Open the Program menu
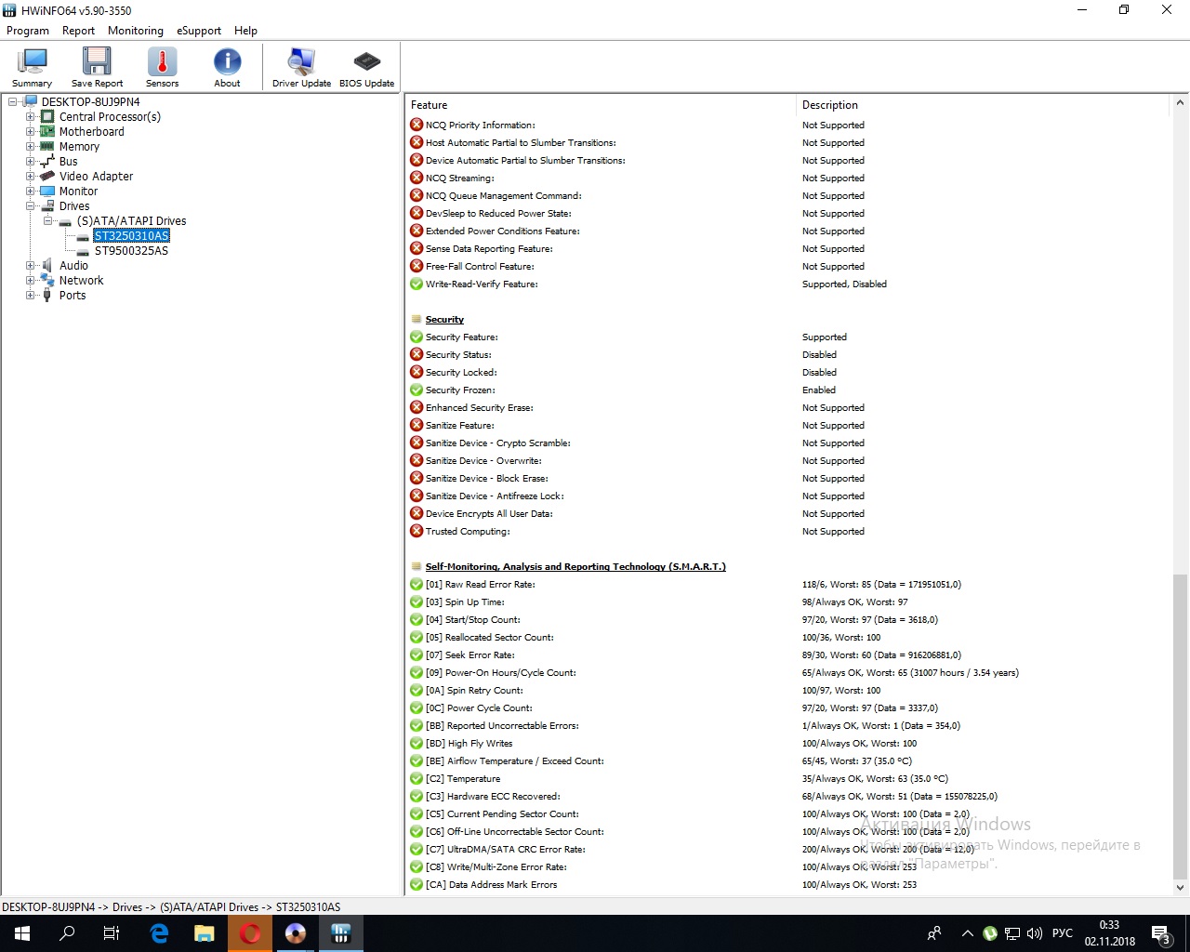The height and width of the screenshot is (952, 1190). click(28, 31)
